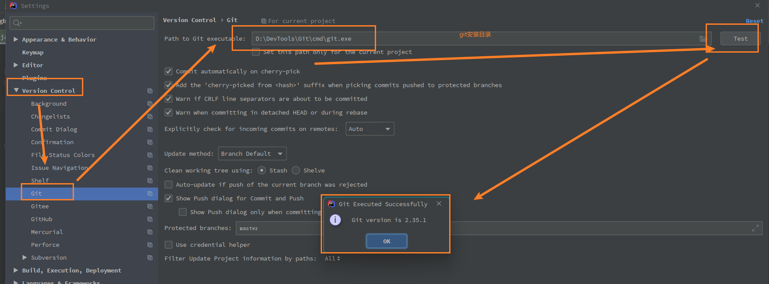The height and width of the screenshot is (284, 769).
Task: Enable 'Show Push dialog only when committing' checkbox
Action: pyautogui.click(x=183, y=212)
